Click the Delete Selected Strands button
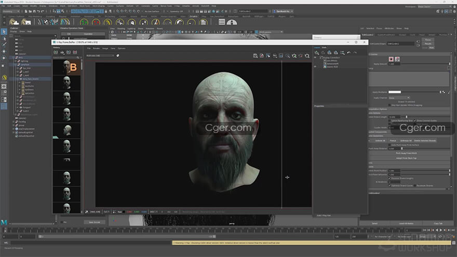 tap(425, 140)
